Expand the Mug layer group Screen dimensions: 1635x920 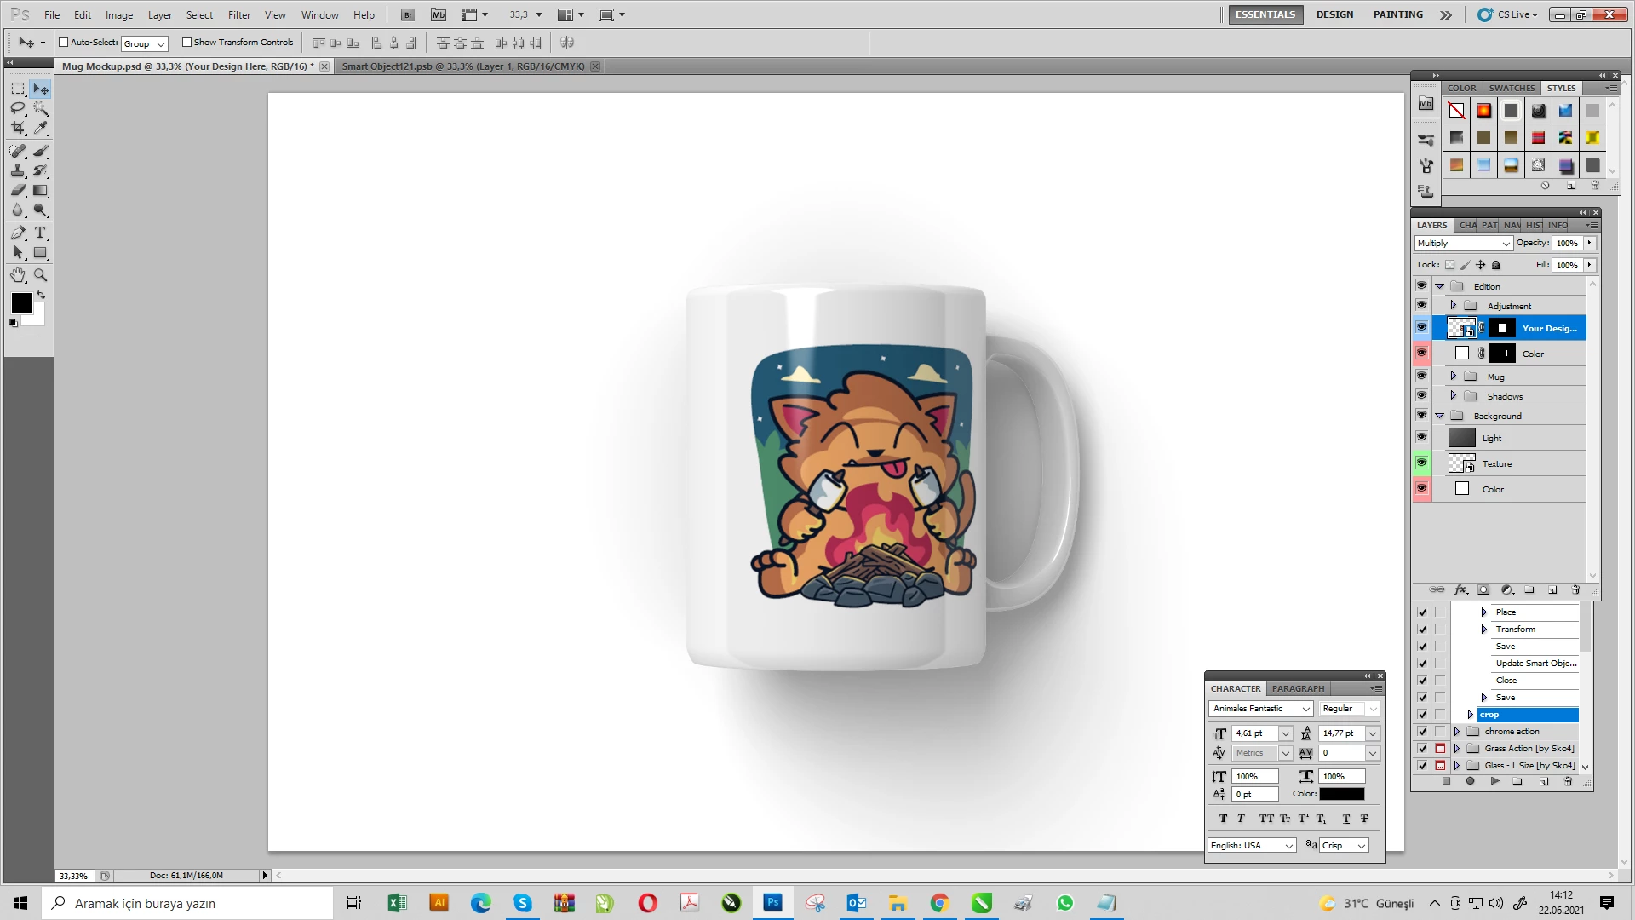[x=1453, y=376]
